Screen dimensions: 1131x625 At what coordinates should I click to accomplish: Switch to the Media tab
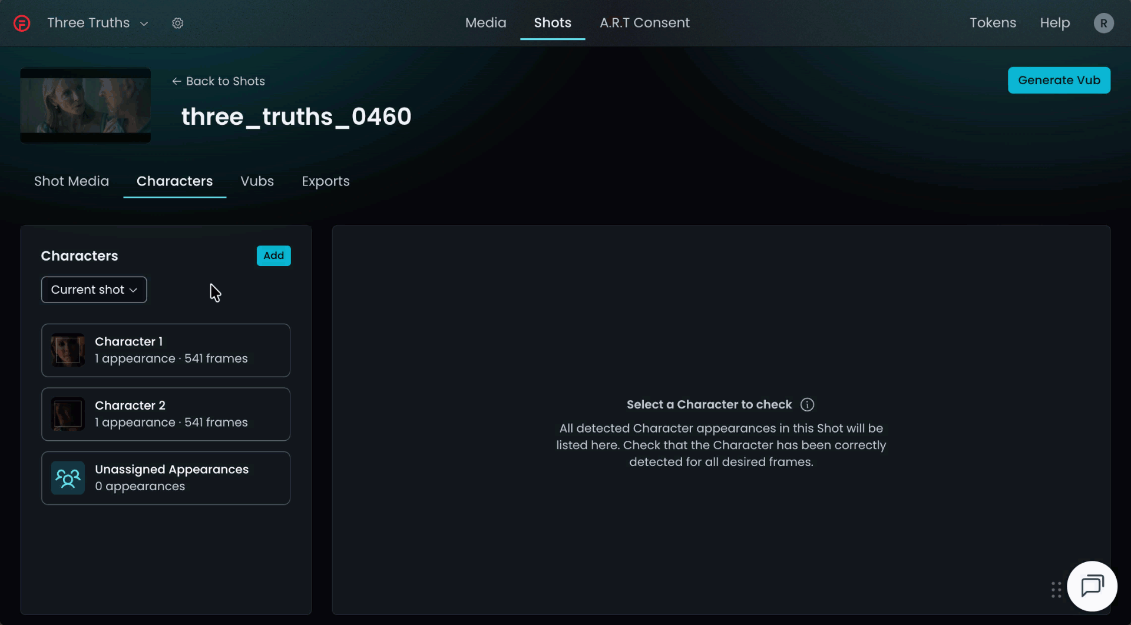(485, 23)
